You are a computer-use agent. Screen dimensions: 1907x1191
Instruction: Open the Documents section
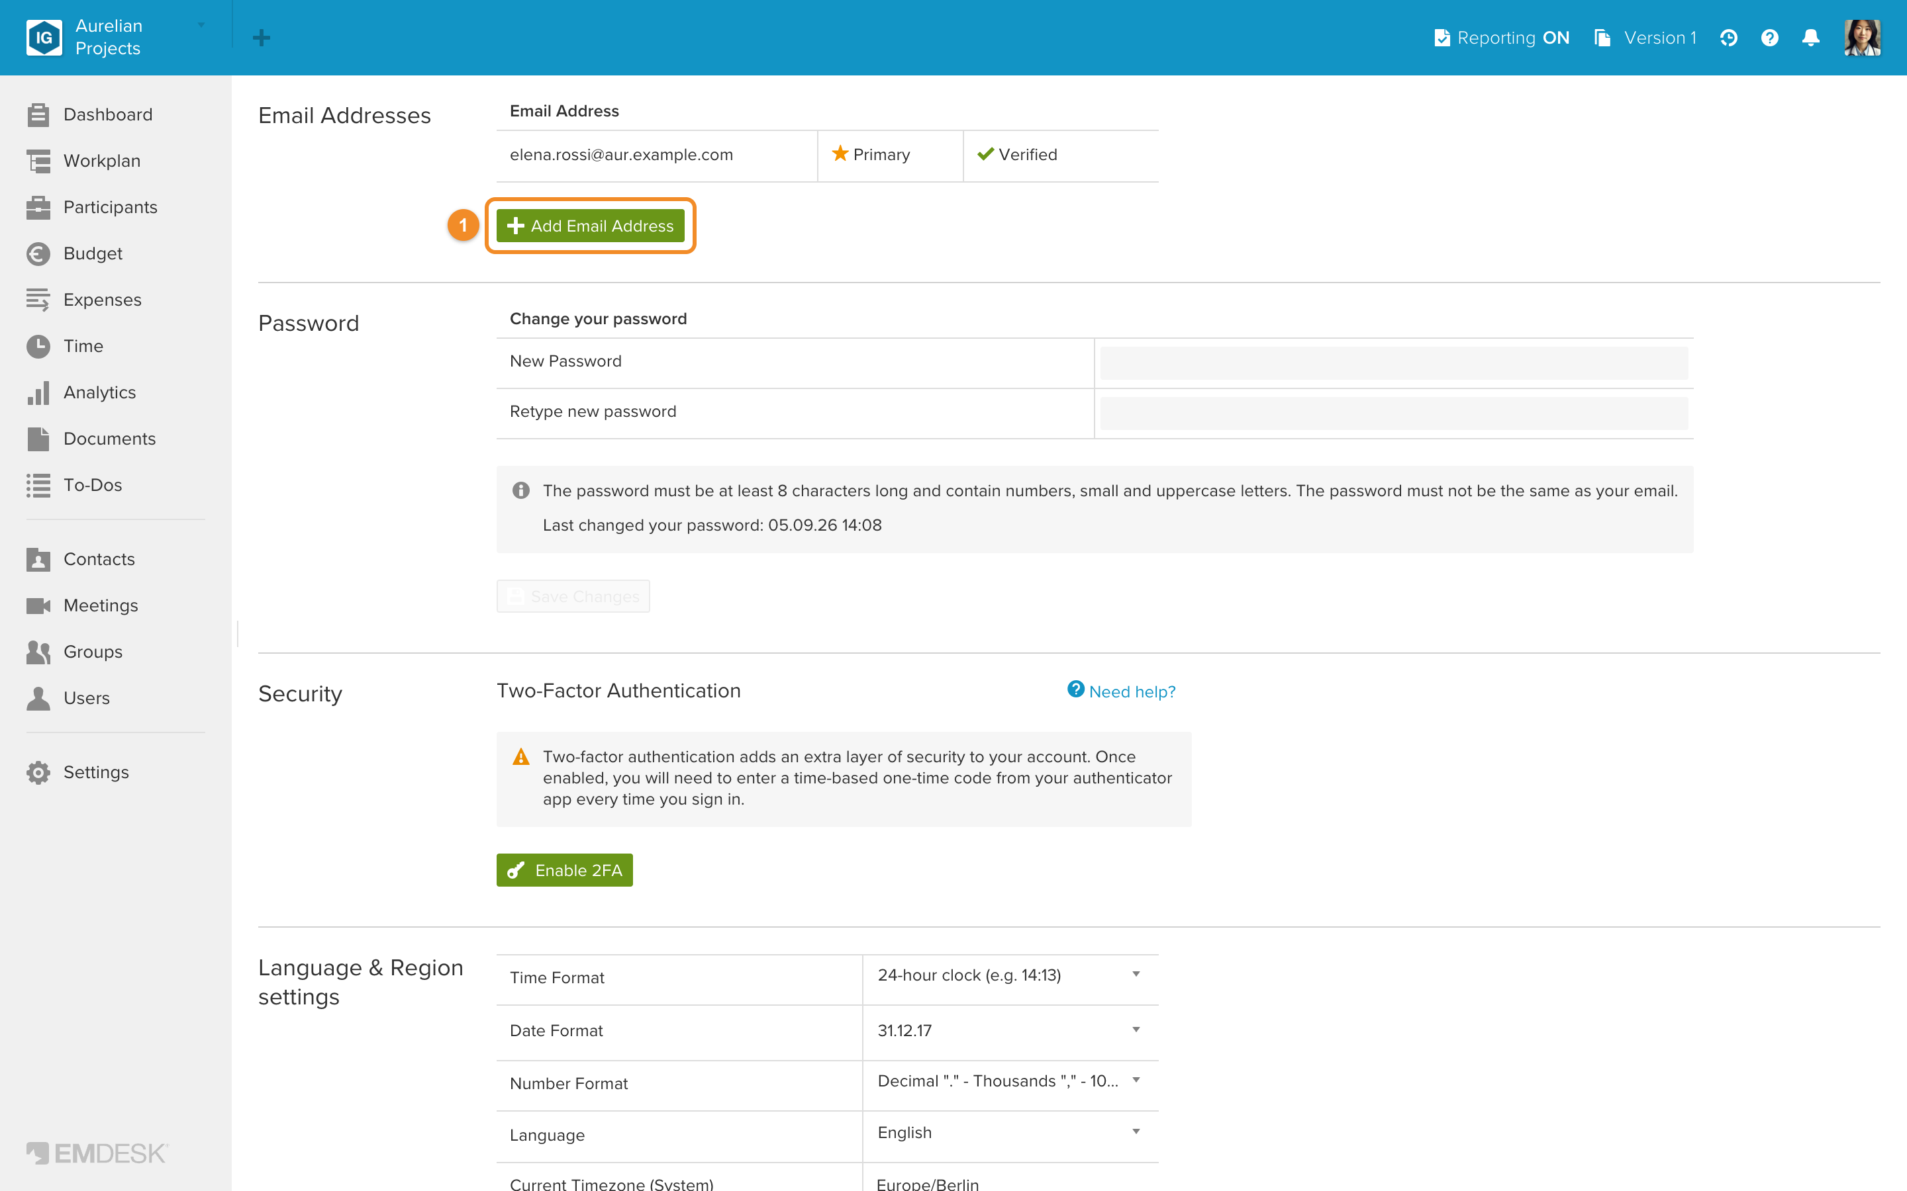(91, 439)
